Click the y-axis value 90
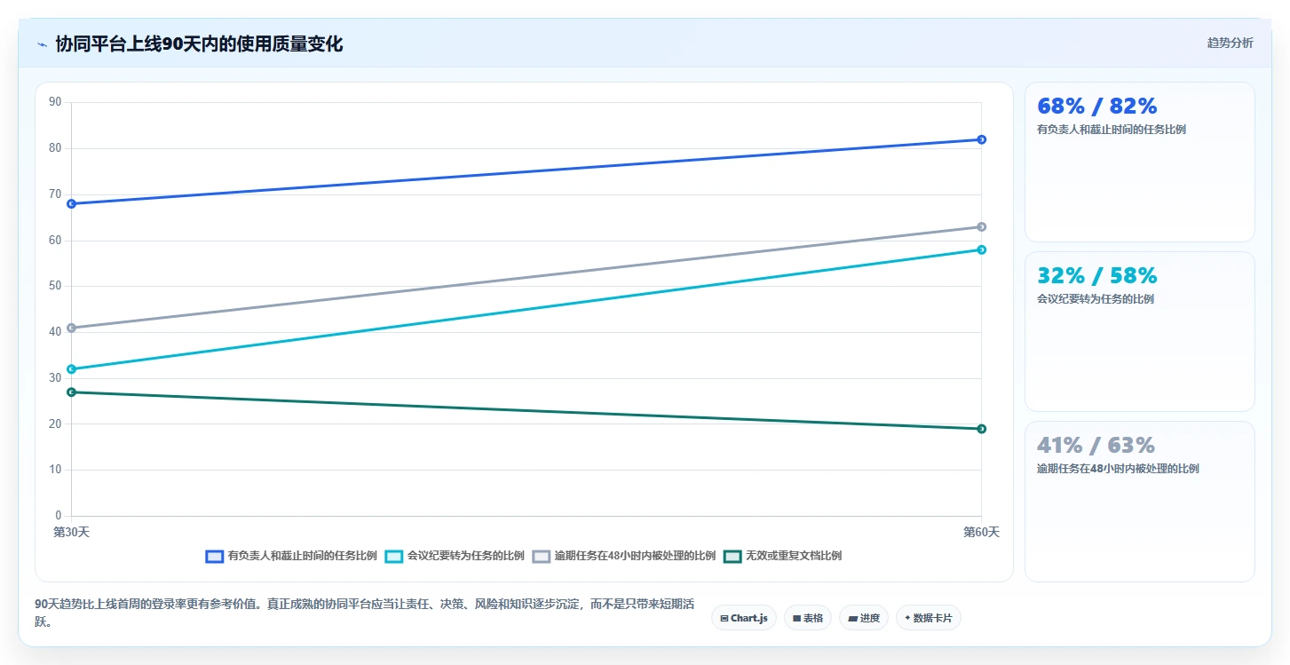This screenshot has width=1290, height=665. pos(55,102)
